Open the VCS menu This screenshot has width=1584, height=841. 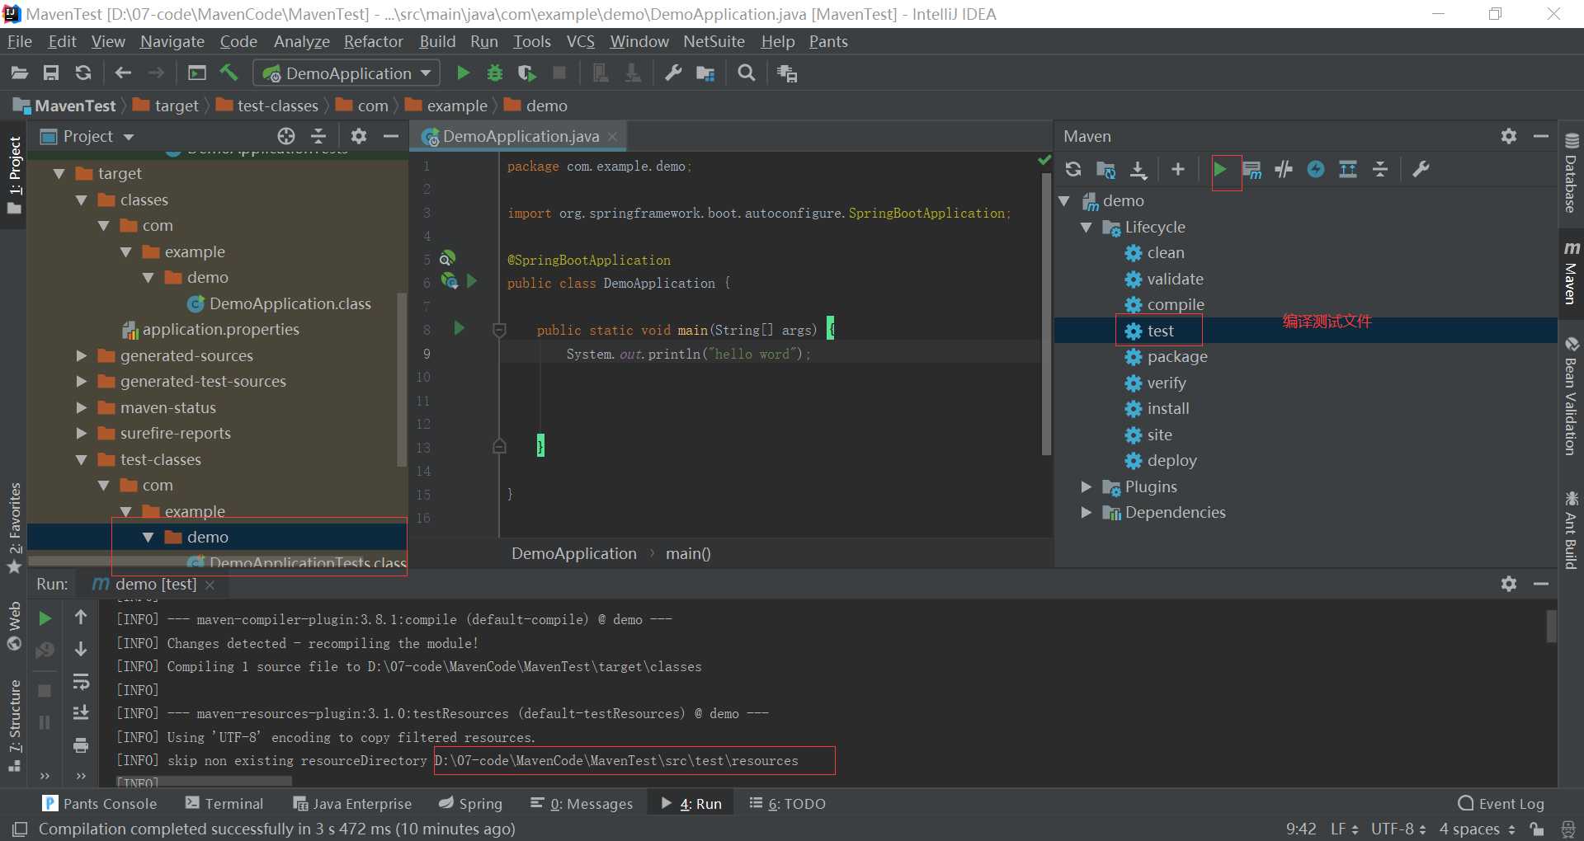click(x=580, y=41)
